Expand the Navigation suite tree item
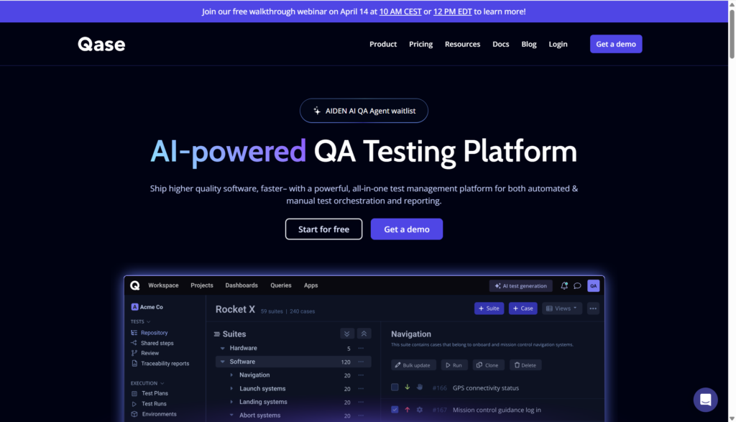The width and height of the screenshot is (736, 422). (231, 375)
